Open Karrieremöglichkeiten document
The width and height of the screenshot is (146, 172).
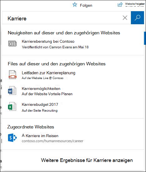(41, 89)
